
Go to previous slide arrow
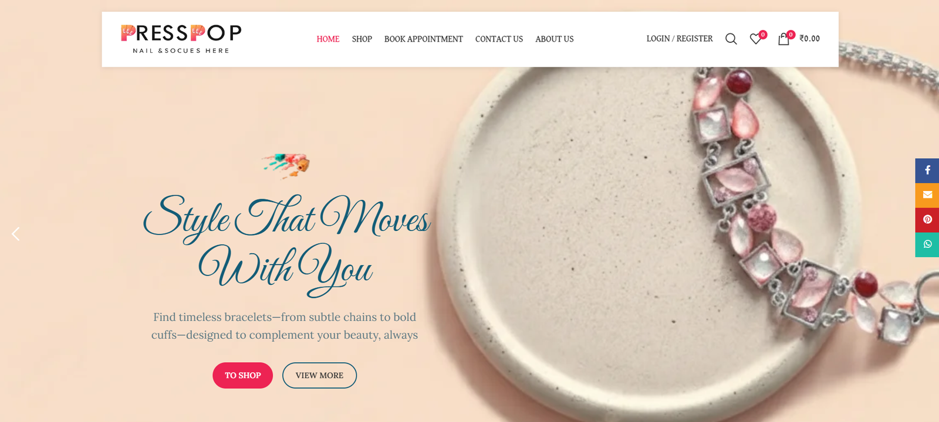tap(16, 234)
